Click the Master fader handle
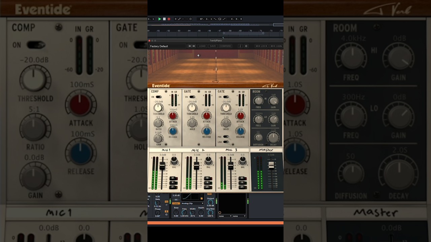Image resolution: width=431 pixels, height=242 pixels. click(x=271, y=165)
